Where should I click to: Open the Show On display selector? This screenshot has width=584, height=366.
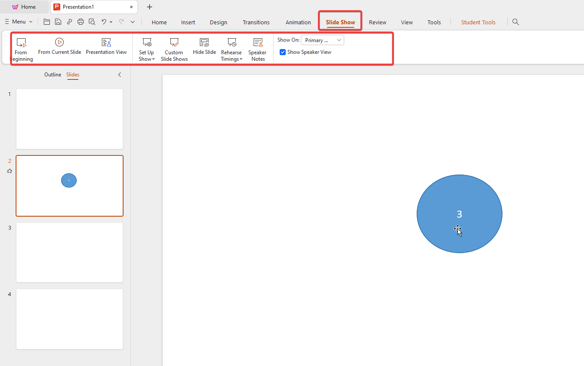(x=322, y=40)
